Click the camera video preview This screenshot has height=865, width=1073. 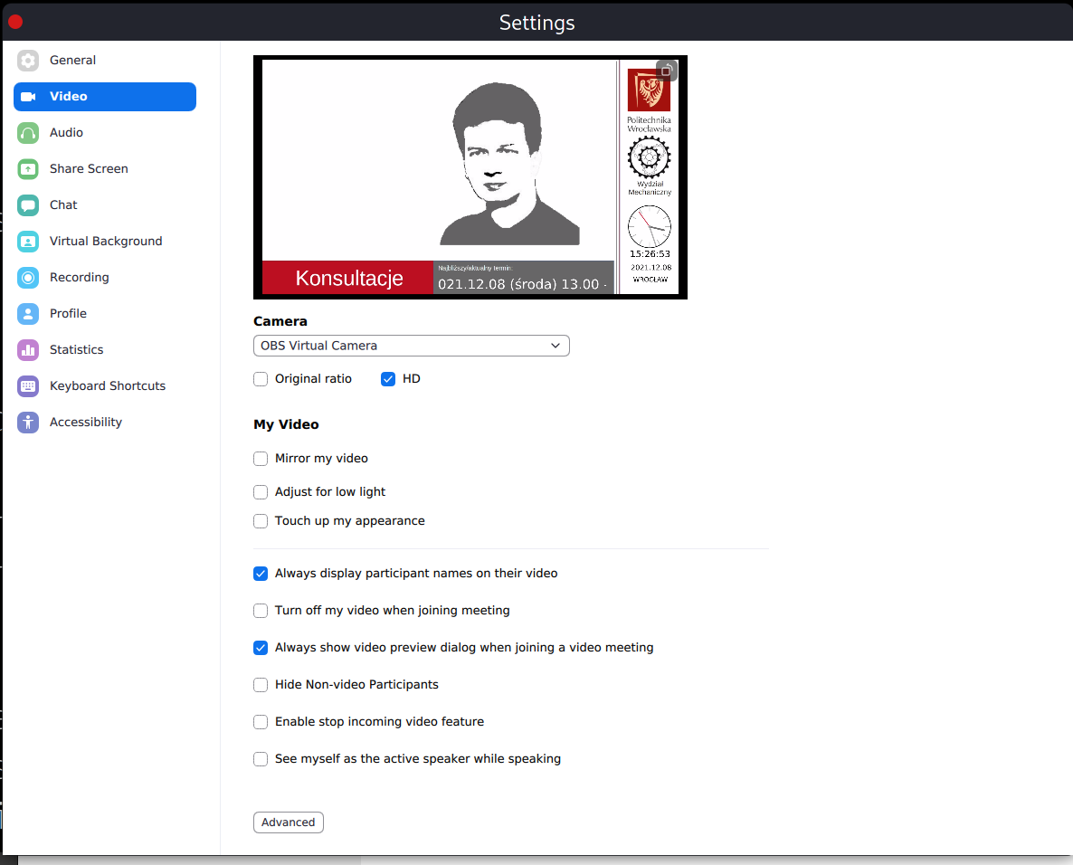coord(470,177)
